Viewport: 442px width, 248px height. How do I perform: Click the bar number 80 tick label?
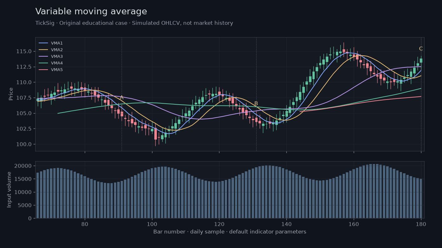tap(85, 224)
